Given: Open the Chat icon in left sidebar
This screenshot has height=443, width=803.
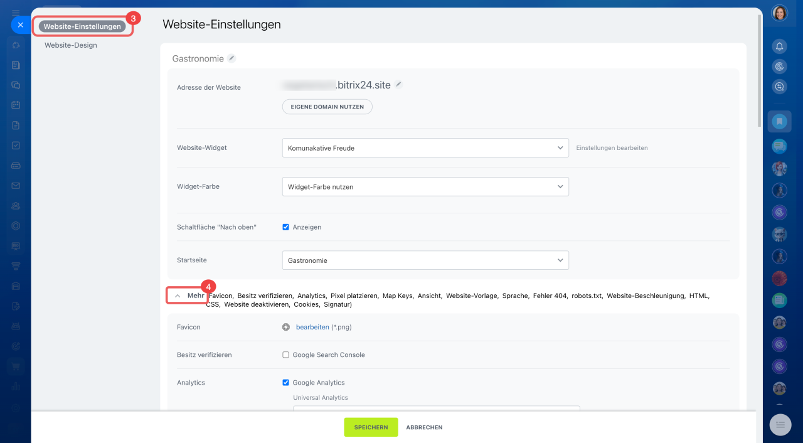Looking at the screenshot, I should [x=16, y=85].
